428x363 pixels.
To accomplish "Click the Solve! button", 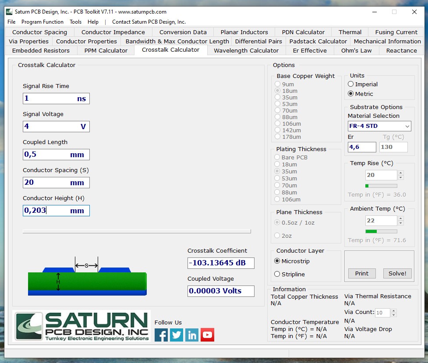I will tap(397, 273).
